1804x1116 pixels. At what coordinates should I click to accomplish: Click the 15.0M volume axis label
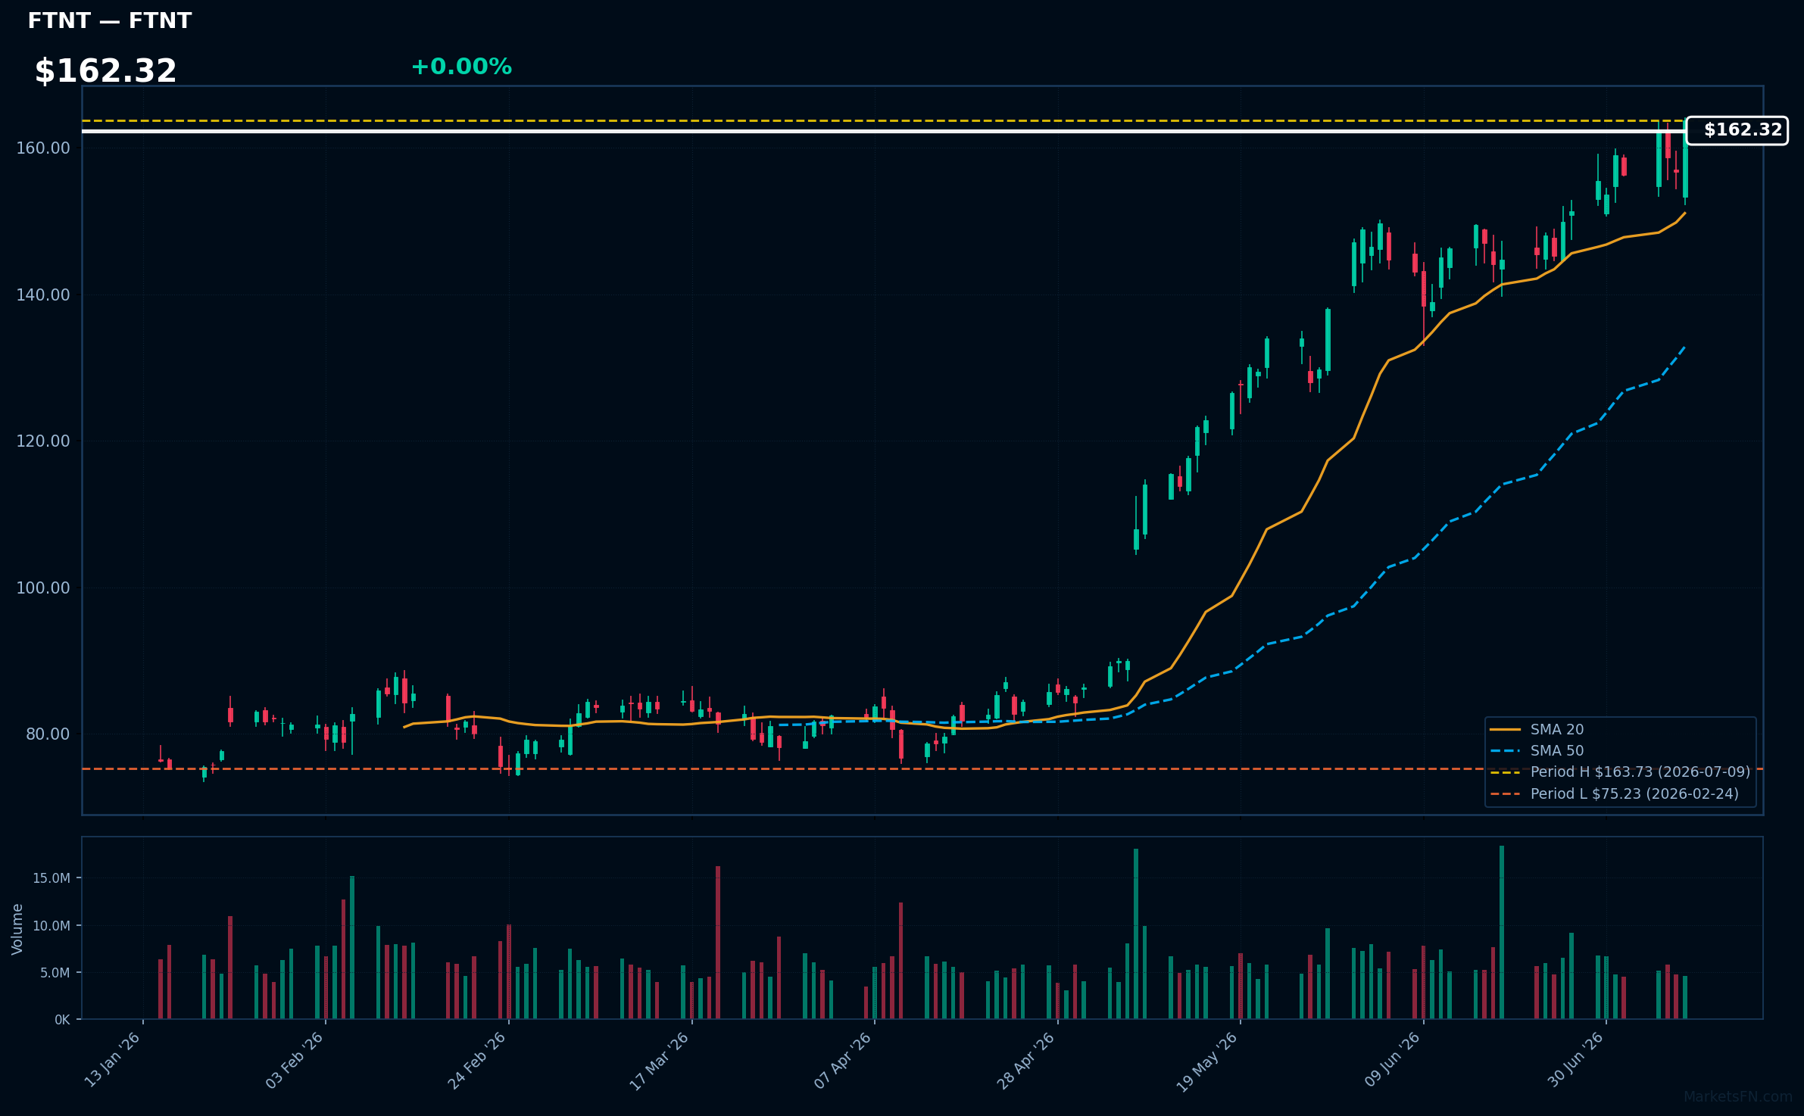coord(51,878)
